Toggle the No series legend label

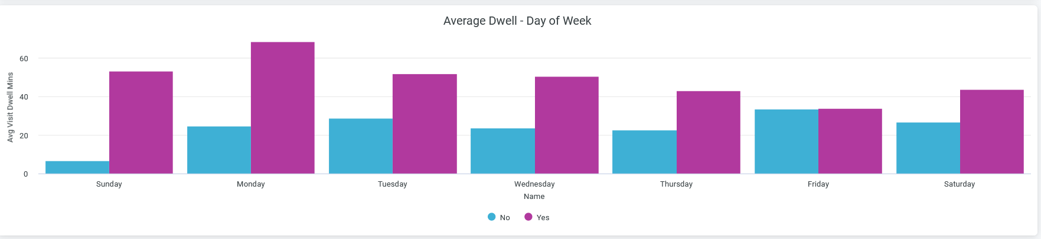tap(505, 218)
